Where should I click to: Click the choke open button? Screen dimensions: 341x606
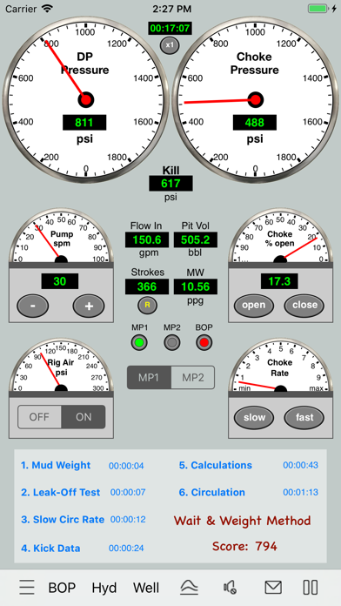click(254, 306)
